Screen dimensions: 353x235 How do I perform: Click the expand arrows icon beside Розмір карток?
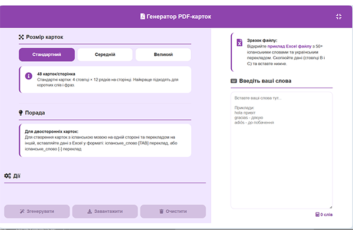click(21, 37)
